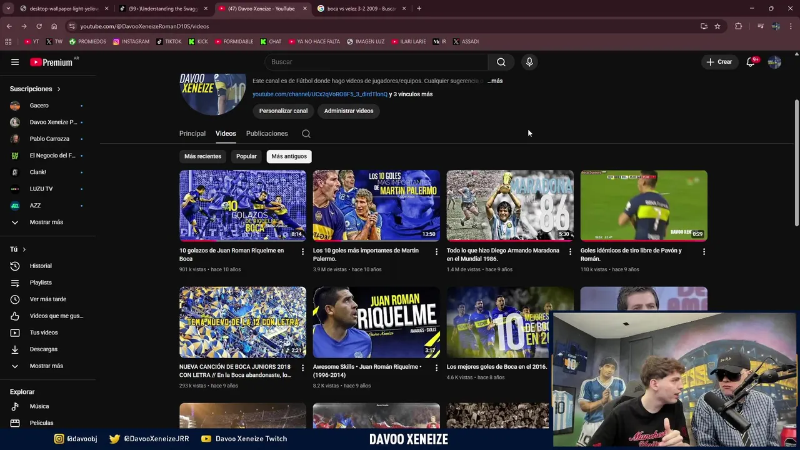Switch to boca vs velez browser tab
This screenshot has height=450, width=800.
[x=361, y=9]
